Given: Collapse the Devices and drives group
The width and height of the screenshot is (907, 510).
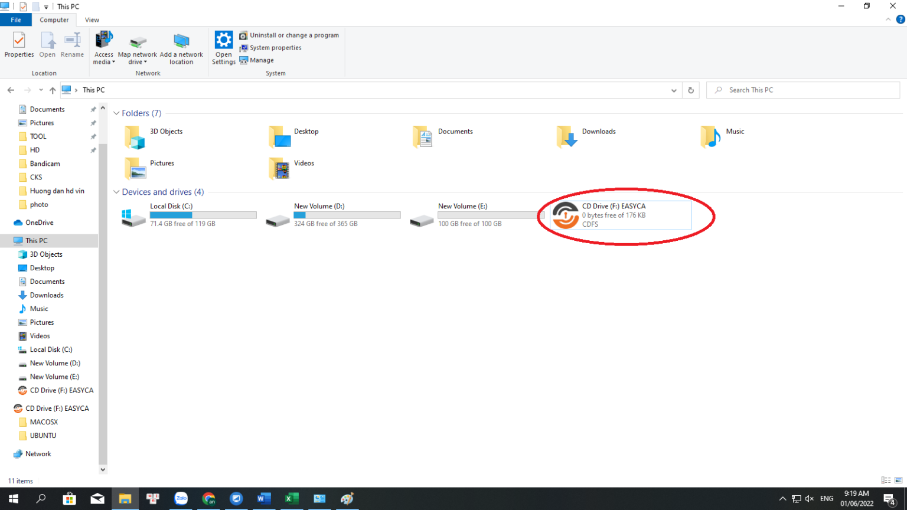Looking at the screenshot, I should coord(116,192).
